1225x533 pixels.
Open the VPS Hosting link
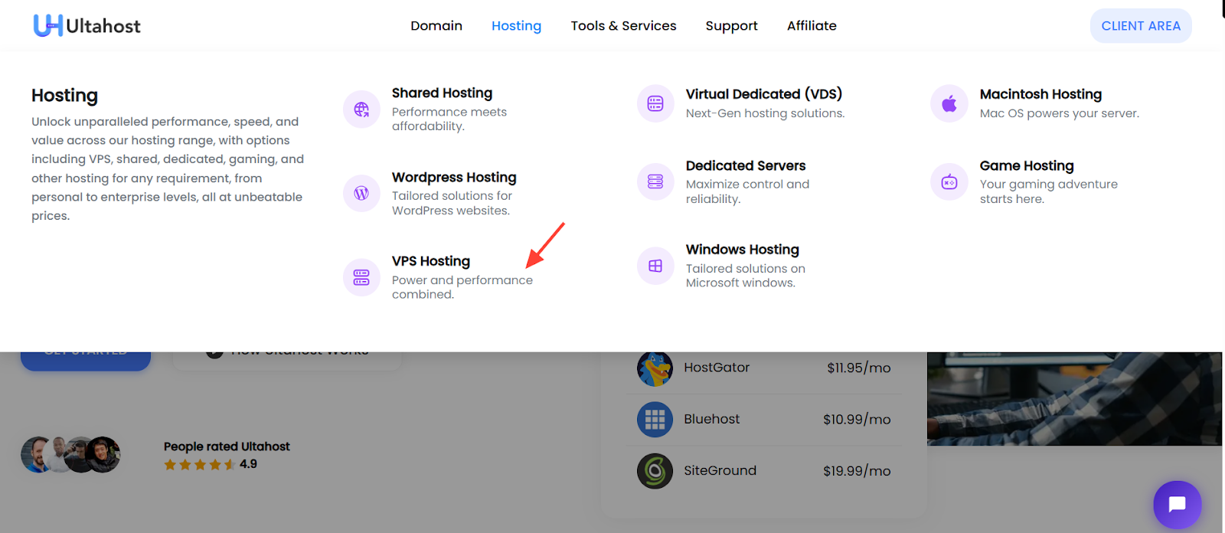point(431,261)
